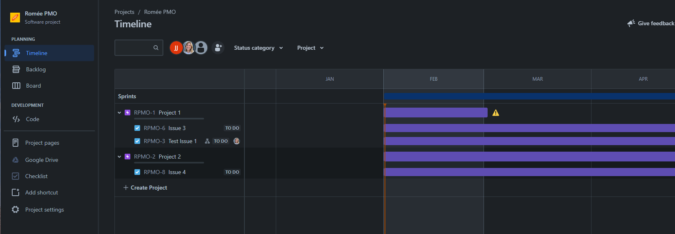Click the Issue 3 purple timeline bar
Screen dimensions: 675x234
point(529,128)
